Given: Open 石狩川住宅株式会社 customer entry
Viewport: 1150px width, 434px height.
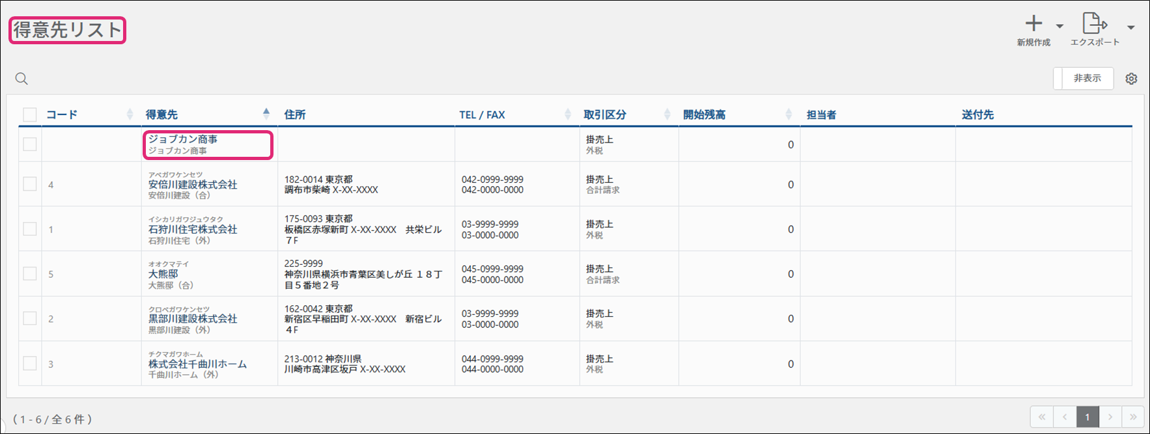Looking at the screenshot, I should (192, 229).
